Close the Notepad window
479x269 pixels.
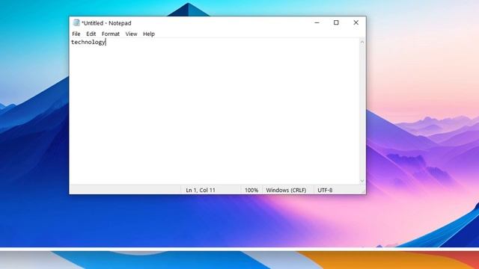coord(356,22)
